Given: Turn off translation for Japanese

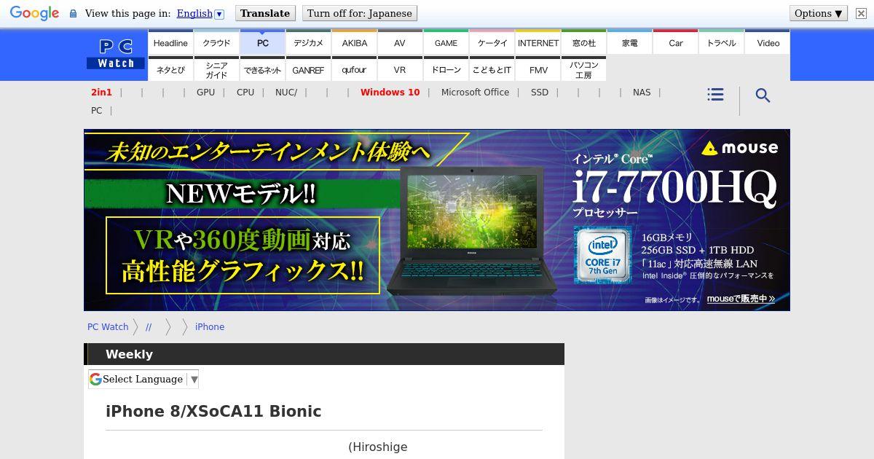Looking at the screenshot, I should 360,13.
